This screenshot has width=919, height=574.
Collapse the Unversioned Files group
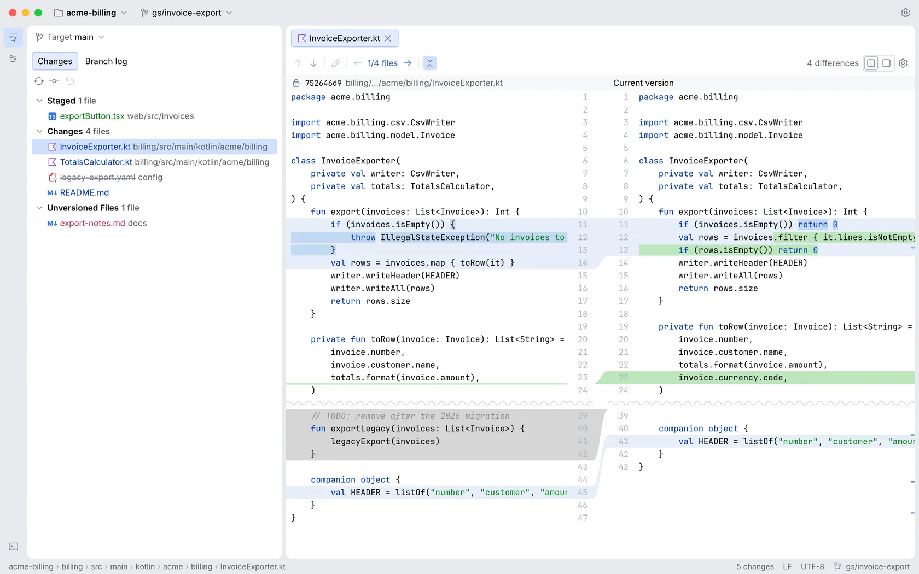pyautogui.click(x=39, y=208)
